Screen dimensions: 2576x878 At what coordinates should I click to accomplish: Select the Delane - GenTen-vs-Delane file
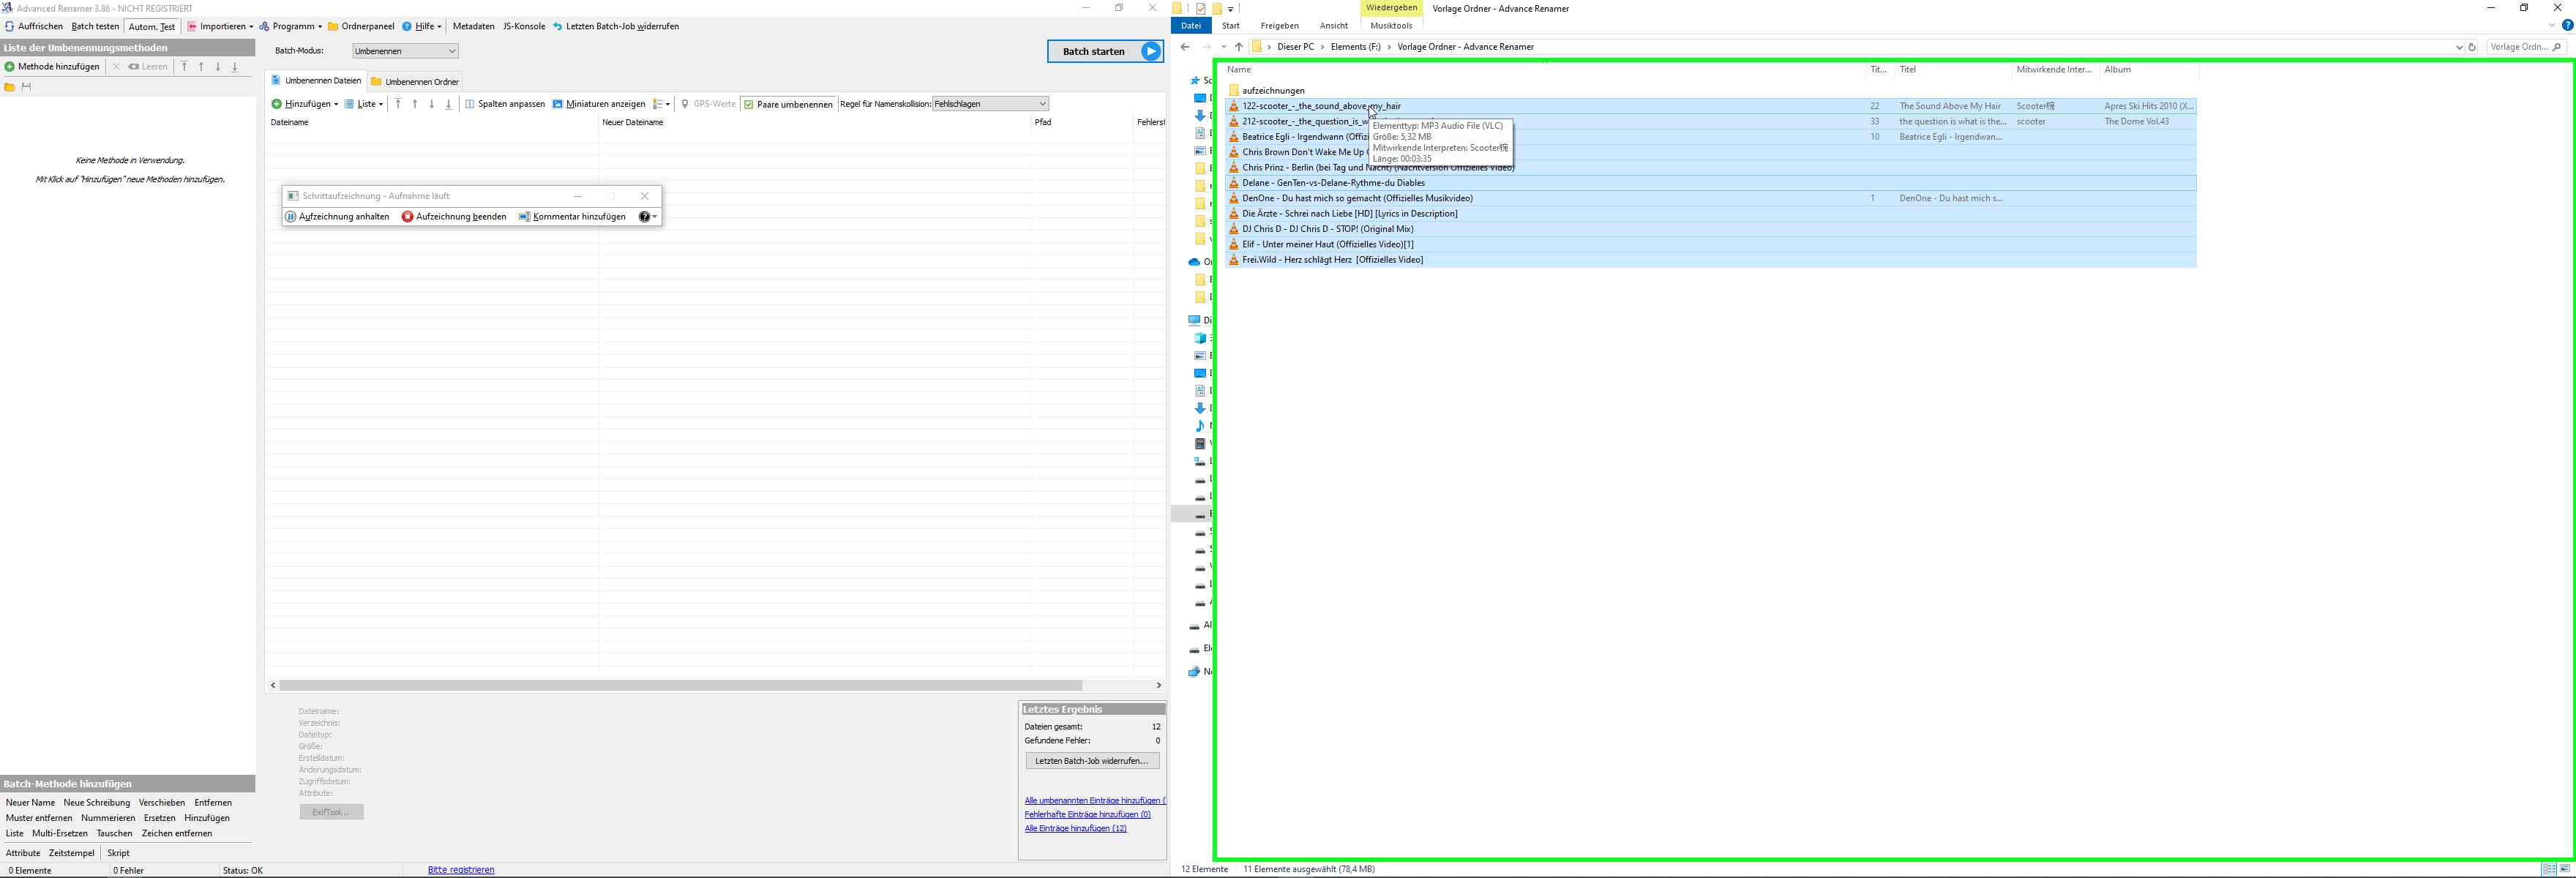[x=1333, y=183]
